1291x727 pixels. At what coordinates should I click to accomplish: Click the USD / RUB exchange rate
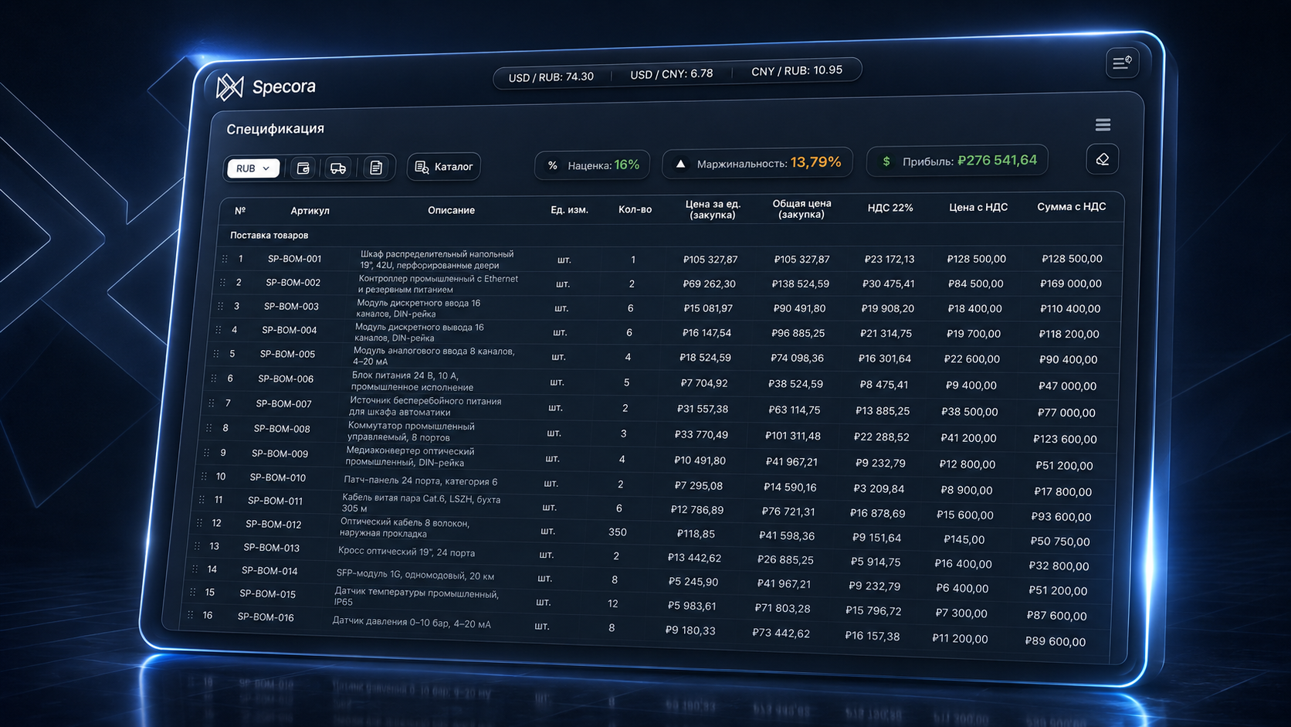[551, 76]
